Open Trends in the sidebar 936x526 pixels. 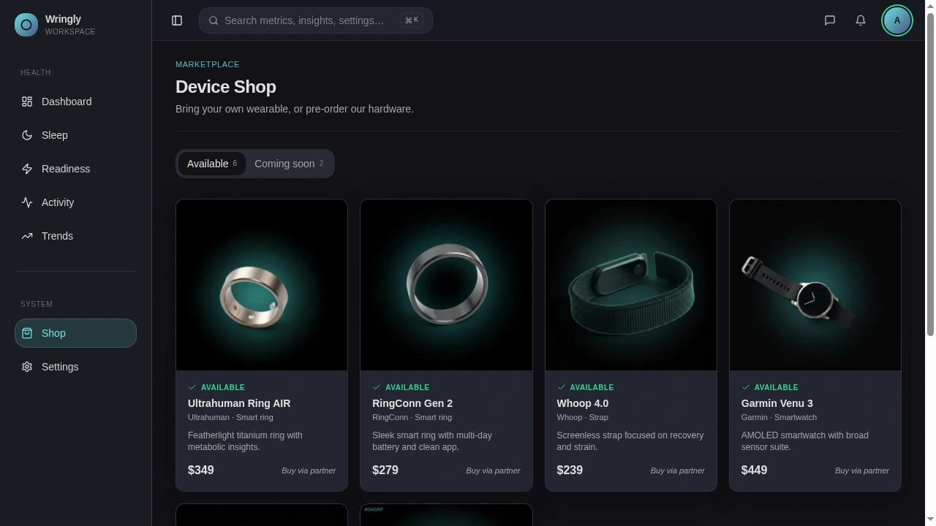pyautogui.click(x=57, y=236)
